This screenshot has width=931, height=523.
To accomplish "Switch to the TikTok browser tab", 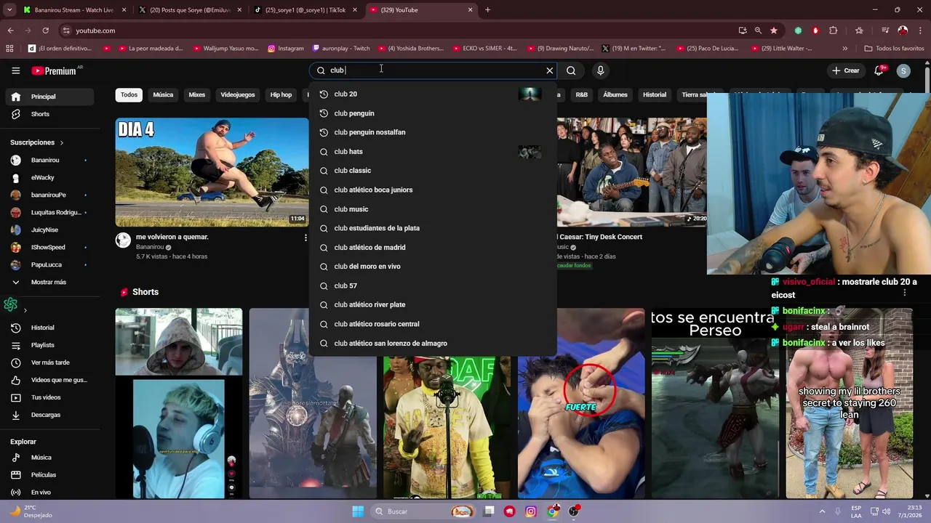I will click(x=305, y=10).
